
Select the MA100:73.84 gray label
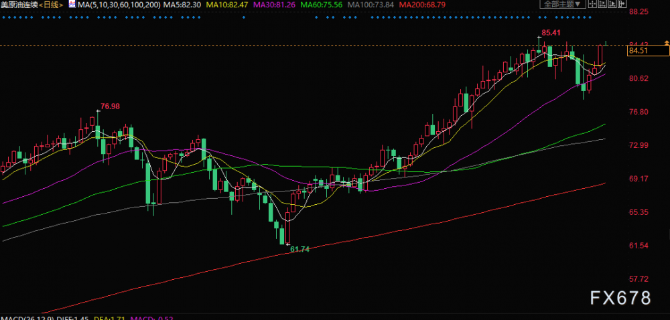point(370,5)
